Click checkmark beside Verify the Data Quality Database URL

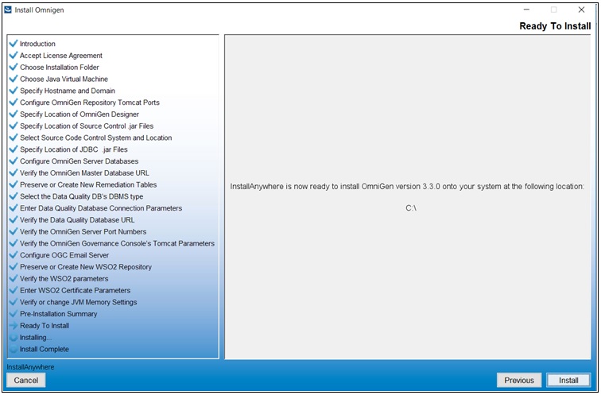point(14,219)
